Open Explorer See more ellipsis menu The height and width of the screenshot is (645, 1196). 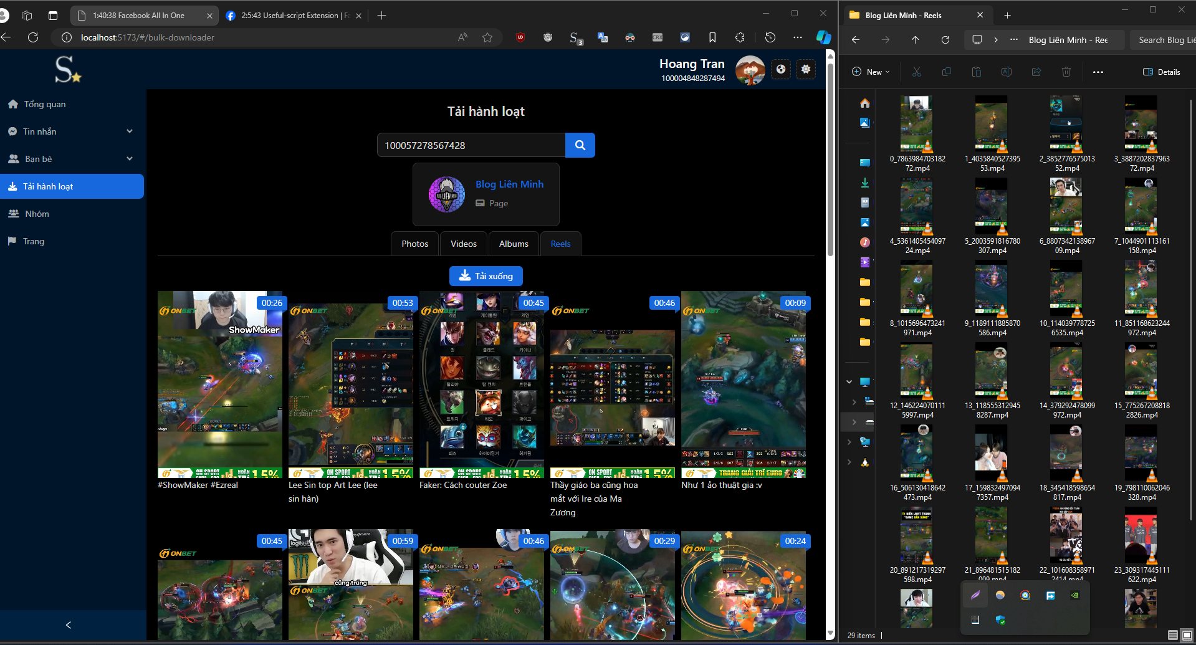pos(1098,72)
